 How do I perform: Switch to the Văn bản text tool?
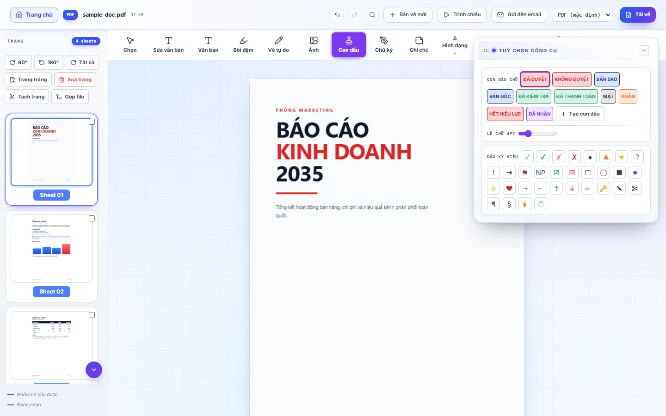208,45
